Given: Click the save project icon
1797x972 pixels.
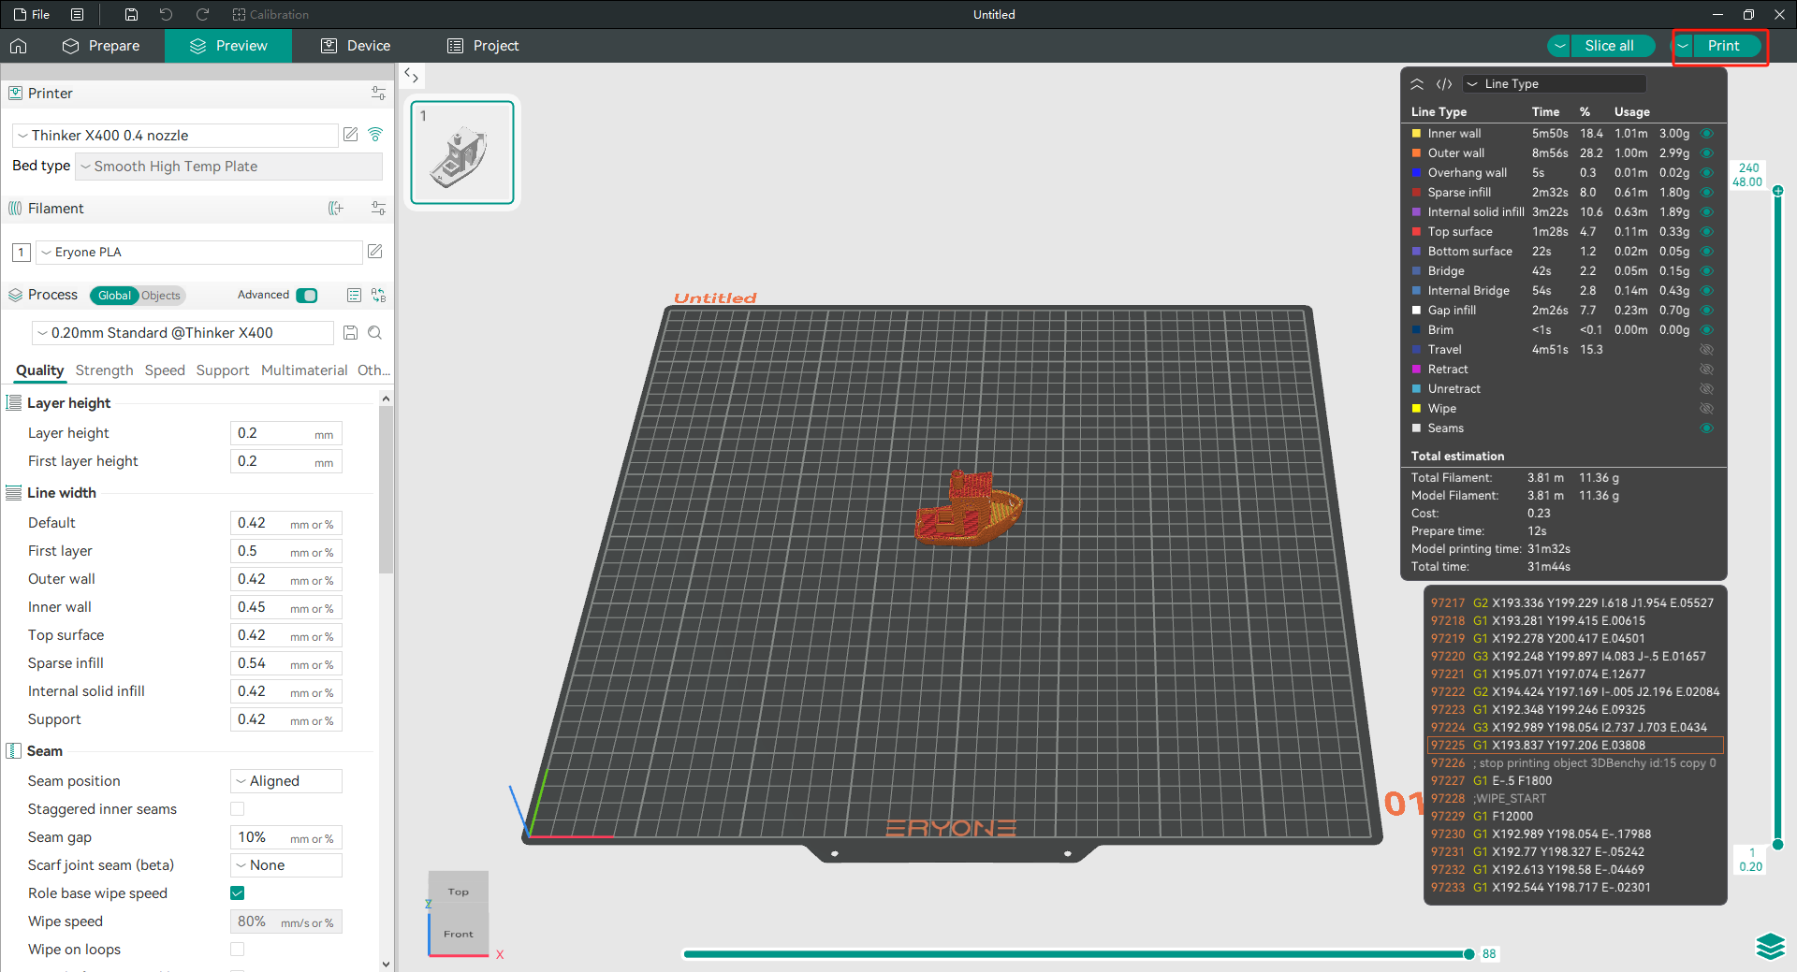Looking at the screenshot, I should tap(131, 14).
